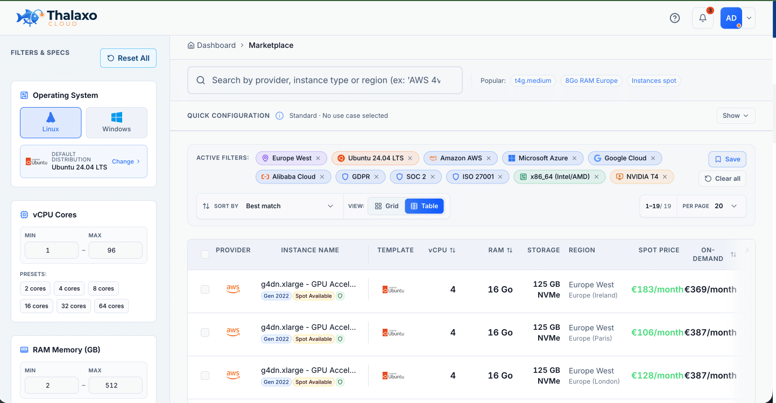The height and width of the screenshot is (403, 776).
Task: Remove the GDPR filter chip
Action: tap(376, 176)
